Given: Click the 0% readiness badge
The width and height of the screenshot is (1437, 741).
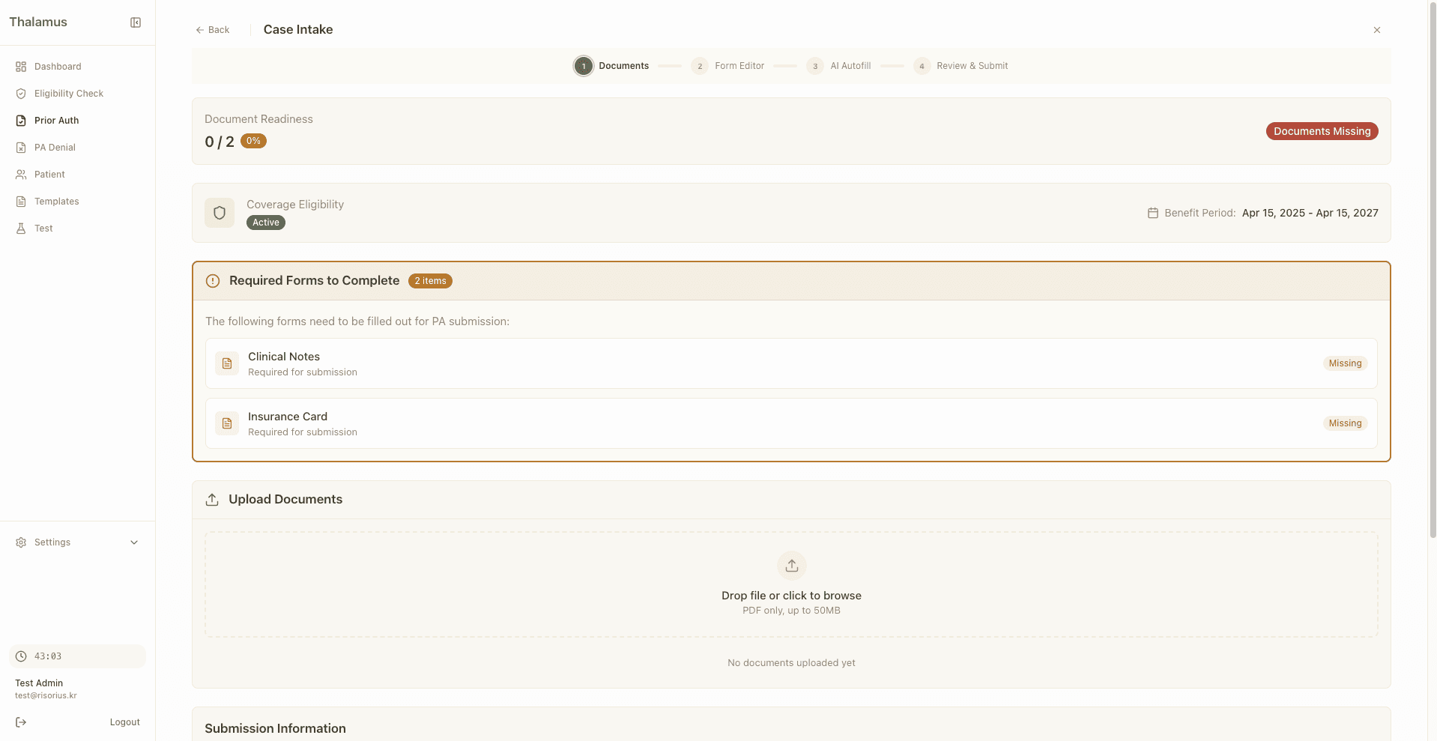Looking at the screenshot, I should [x=253, y=141].
